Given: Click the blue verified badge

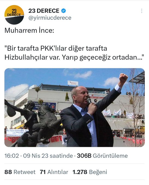Looking at the screenshot, I should [x=63, y=11].
